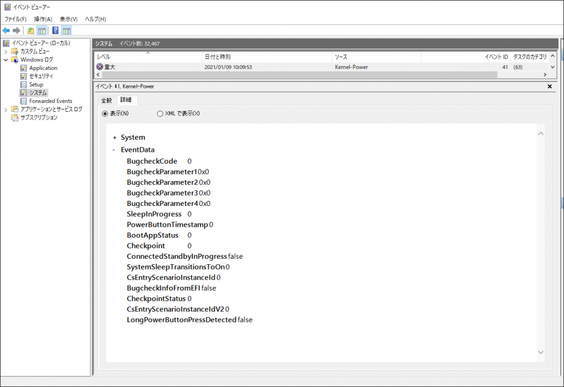Click the カスタム ビュー folder icon

(x=15, y=51)
